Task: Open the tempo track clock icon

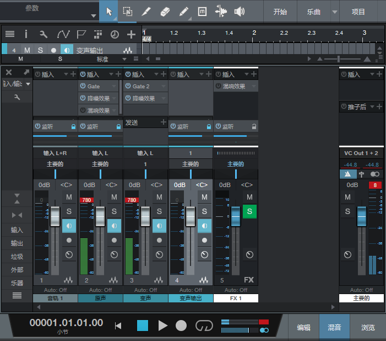Action: click(115, 34)
